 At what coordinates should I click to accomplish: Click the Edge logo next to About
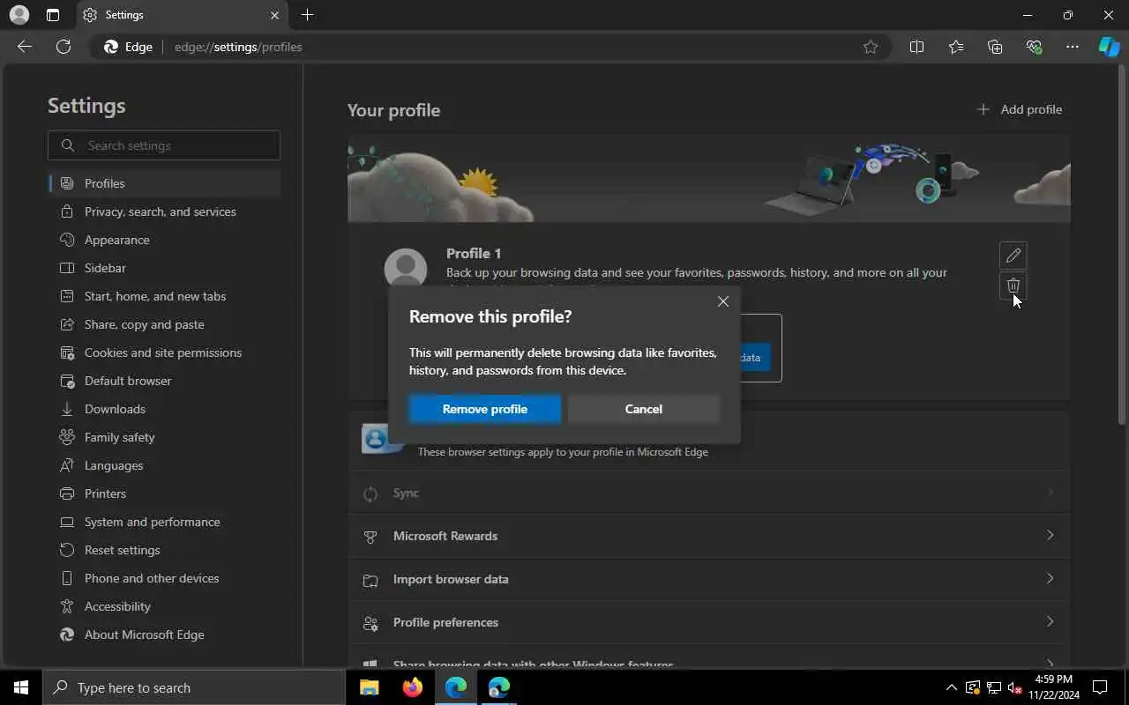tap(67, 634)
